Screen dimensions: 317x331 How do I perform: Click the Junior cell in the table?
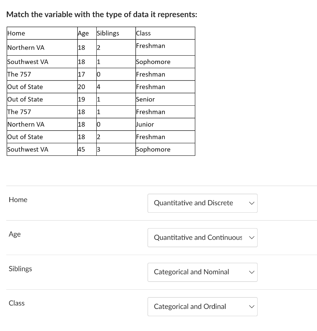145,124
